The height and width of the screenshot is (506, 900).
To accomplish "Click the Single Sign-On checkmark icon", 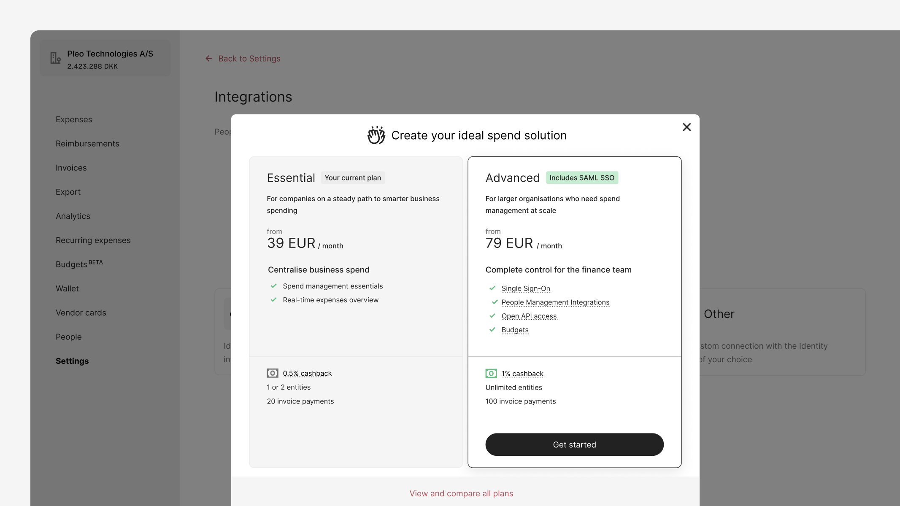I will click(492, 288).
